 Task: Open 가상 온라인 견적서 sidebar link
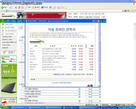tap(7, 37)
